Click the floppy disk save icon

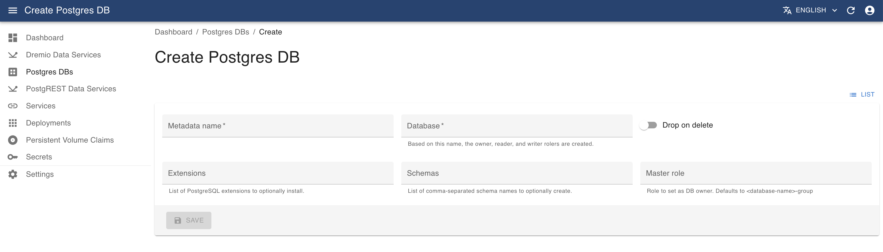177,220
